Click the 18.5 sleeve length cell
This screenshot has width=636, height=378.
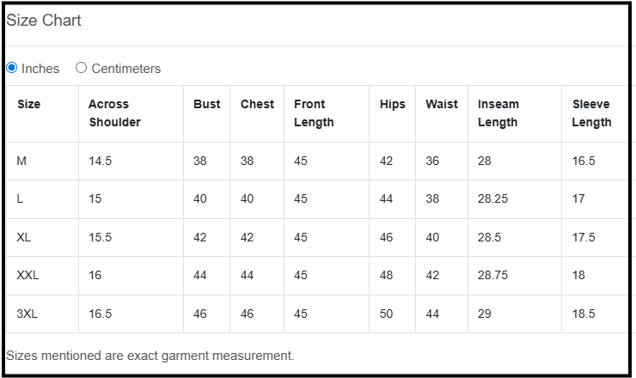(584, 314)
